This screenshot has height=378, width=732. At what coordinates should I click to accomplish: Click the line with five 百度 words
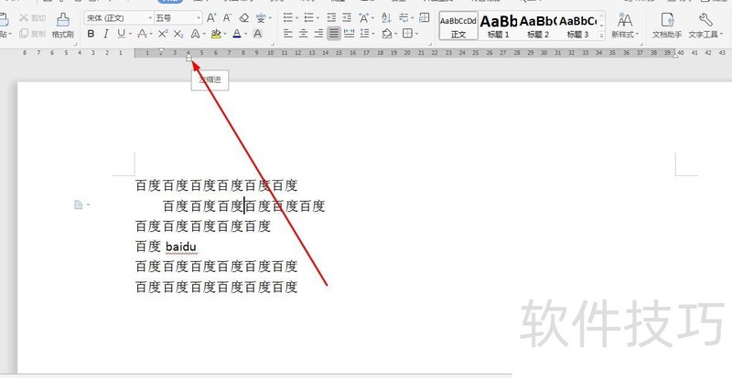click(x=203, y=226)
